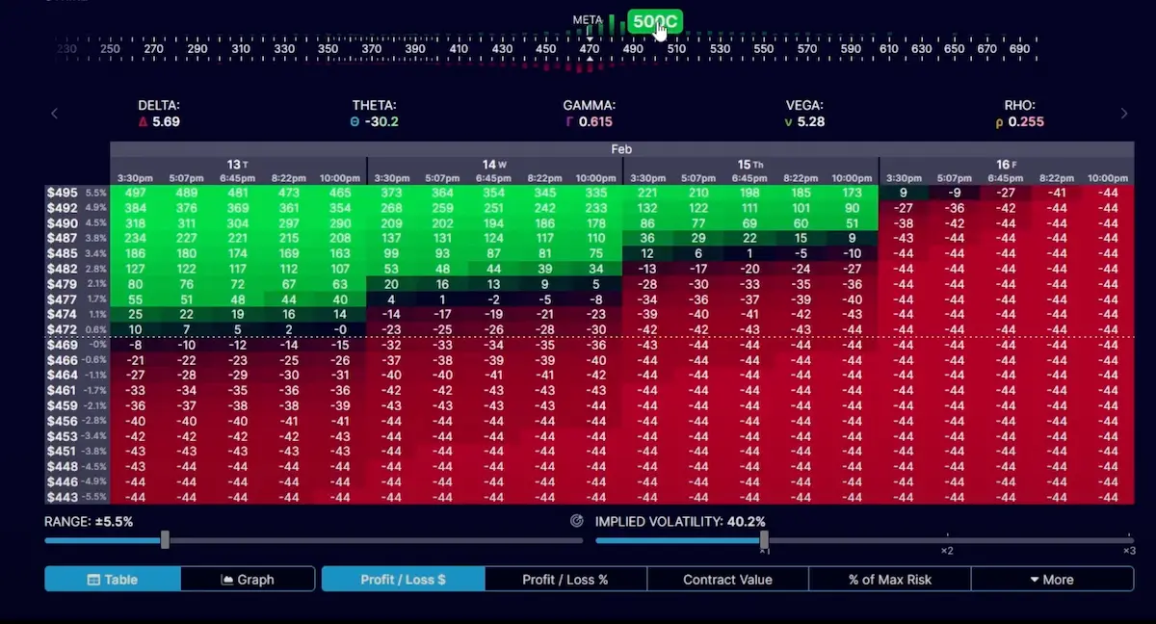Switch to Graph view
The image size is (1156, 624).
(x=248, y=579)
